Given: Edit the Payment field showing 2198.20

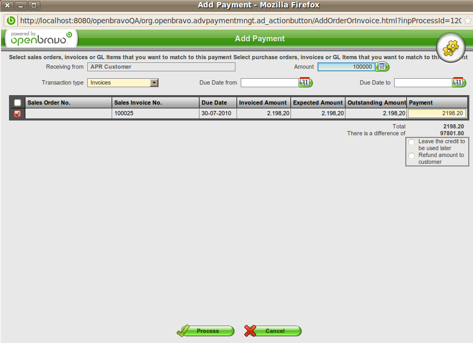Looking at the screenshot, I should 437,113.
